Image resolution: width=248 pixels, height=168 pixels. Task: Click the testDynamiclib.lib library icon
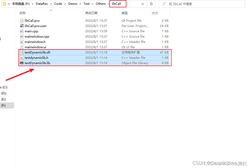tap(22, 63)
